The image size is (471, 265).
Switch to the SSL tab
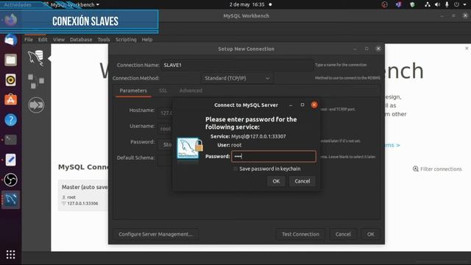point(163,91)
